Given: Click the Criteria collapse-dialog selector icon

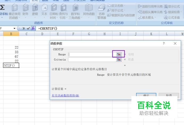Looking at the screenshot, I should coord(119,60).
